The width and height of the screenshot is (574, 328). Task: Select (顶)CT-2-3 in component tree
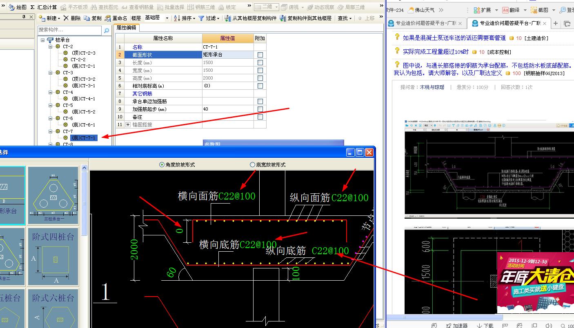coord(83,53)
